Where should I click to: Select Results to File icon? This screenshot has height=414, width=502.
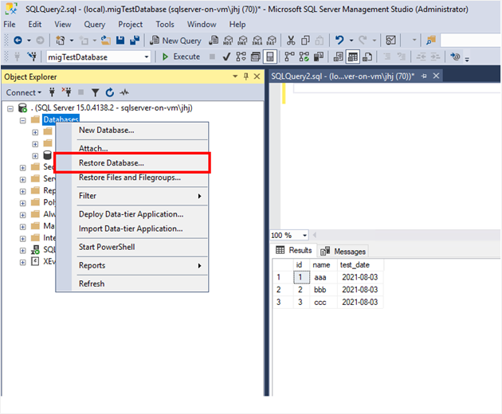[x=367, y=57]
